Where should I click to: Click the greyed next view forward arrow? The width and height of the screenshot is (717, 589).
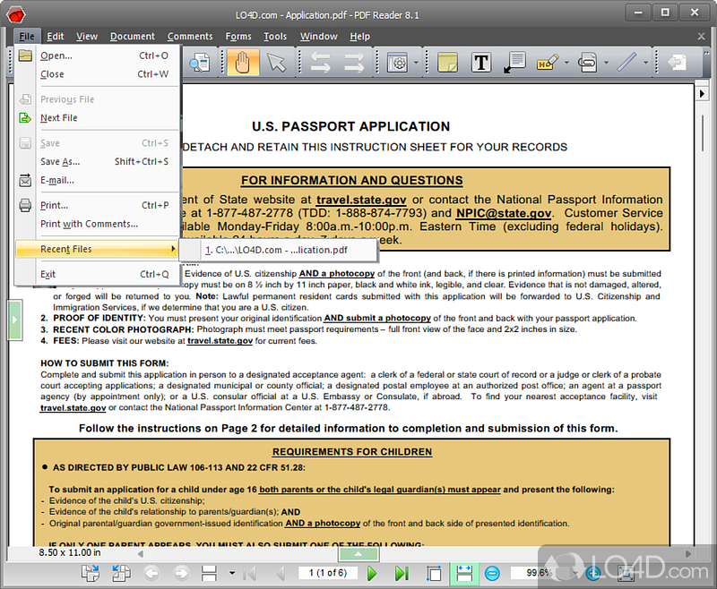coord(182,573)
